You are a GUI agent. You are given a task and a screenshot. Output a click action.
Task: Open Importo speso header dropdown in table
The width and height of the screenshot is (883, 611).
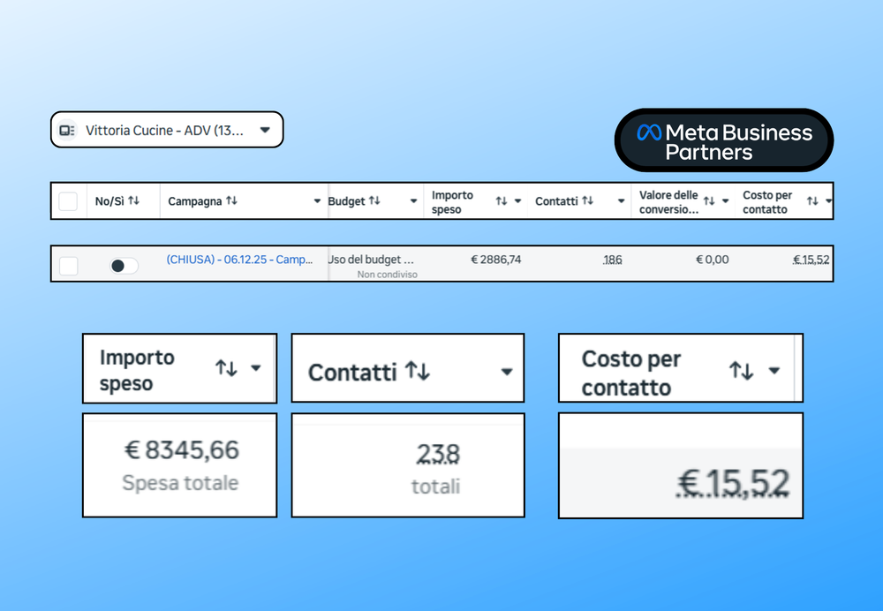pyautogui.click(x=517, y=201)
